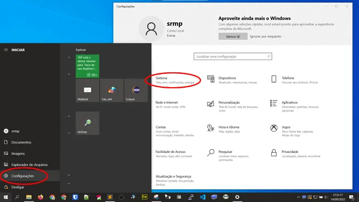Open Sublime Text on the taskbar
This screenshot has width=359, height=202.
(110, 197)
